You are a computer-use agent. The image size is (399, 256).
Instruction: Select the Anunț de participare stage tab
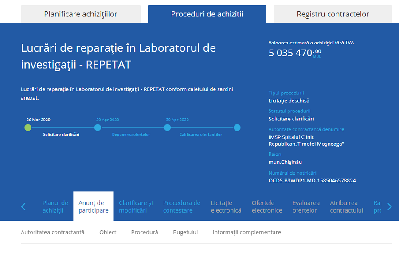tap(94, 206)
